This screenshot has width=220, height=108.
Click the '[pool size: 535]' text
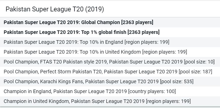coord(177,81)
